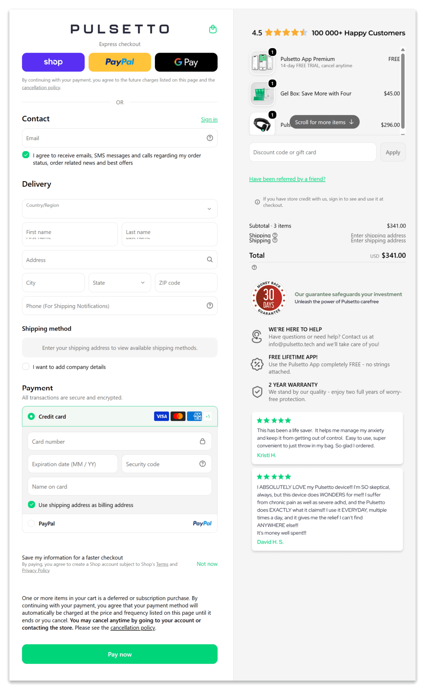Open cancellation policy link under express checkout
This screenshot has width=425, height=690.
tap(41, 87)
